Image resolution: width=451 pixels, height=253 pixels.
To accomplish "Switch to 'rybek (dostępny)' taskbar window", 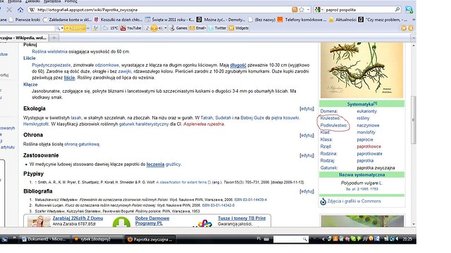I will [x=97, y=239].
